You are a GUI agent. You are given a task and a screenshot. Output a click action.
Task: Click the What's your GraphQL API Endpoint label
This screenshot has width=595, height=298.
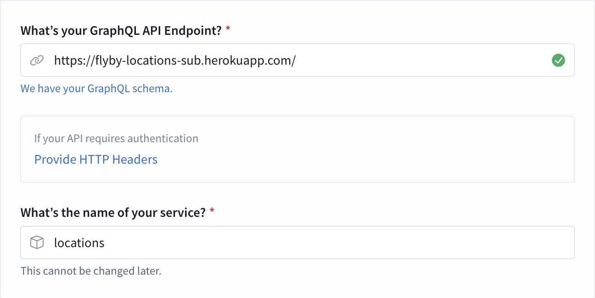(122, 30)
